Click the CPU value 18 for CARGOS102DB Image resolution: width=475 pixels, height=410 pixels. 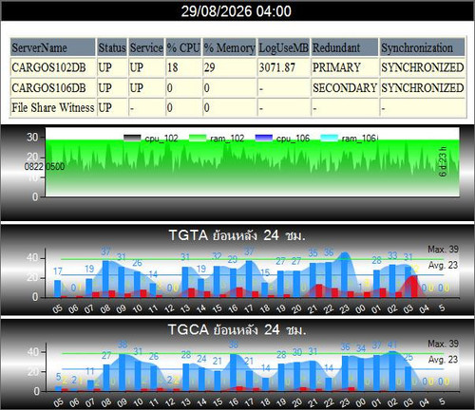tap(183, 67)
